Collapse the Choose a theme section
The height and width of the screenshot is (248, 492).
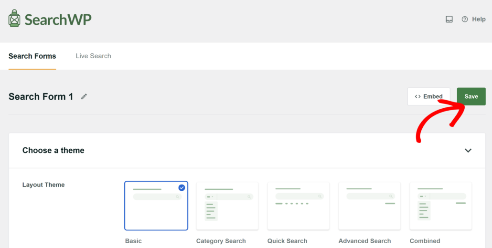tap(468, 150)
